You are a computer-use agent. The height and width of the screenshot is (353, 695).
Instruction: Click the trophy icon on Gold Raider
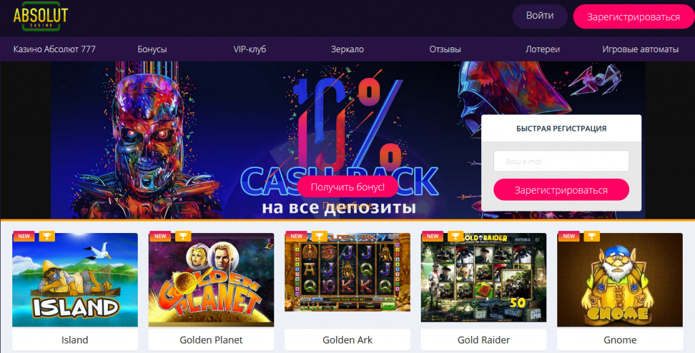pos(455,236)
